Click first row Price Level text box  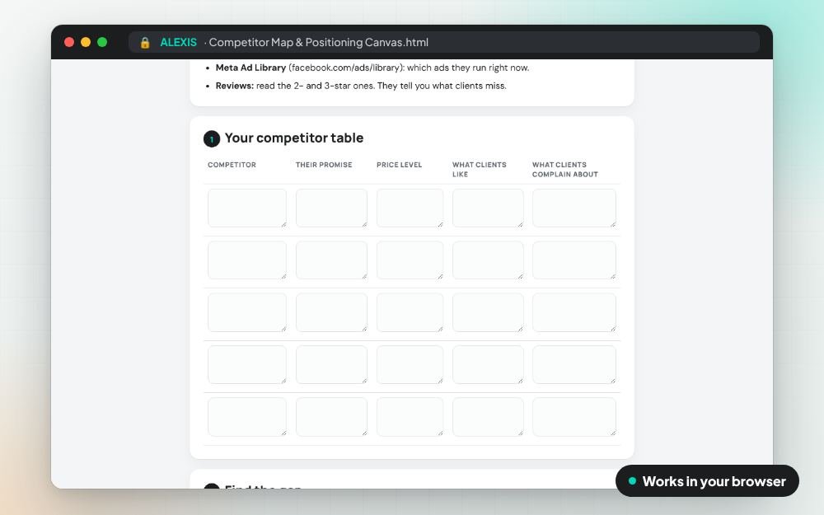point(410,208)
